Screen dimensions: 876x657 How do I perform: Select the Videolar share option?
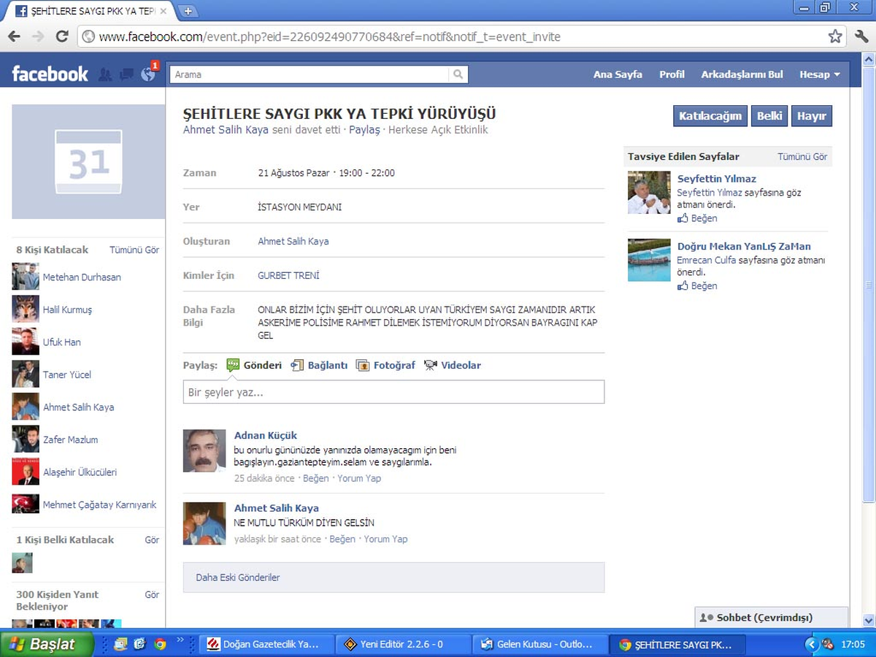click(x=453, y=365)
